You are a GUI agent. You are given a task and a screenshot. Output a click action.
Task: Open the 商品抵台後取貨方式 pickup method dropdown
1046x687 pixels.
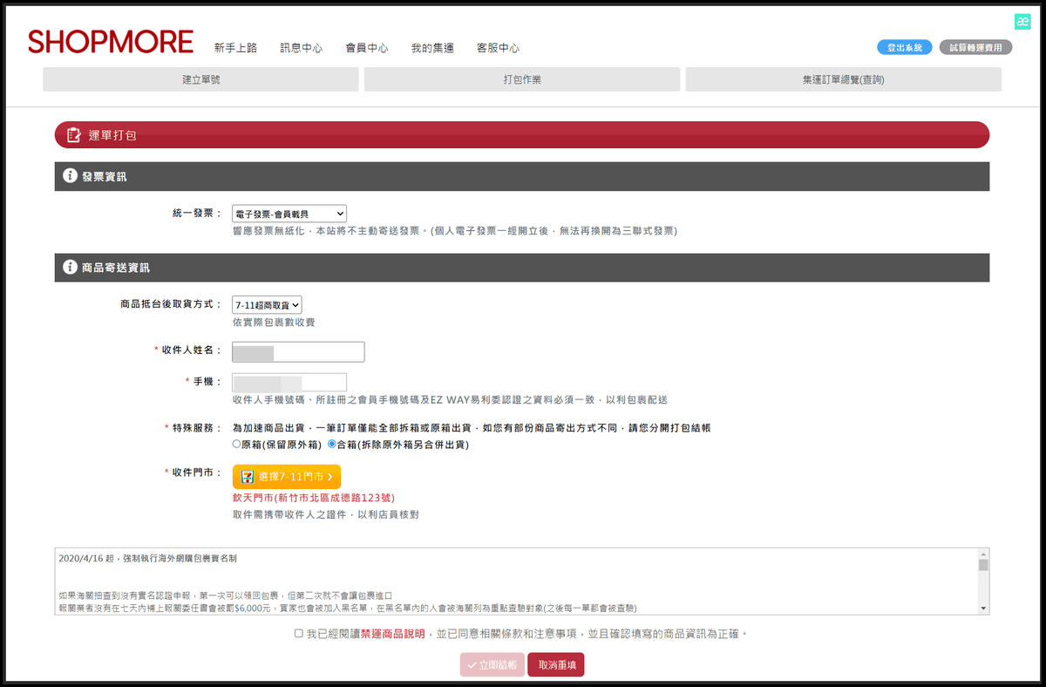pyautogui.click(x=268, y=304)
